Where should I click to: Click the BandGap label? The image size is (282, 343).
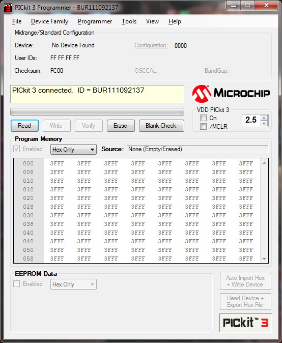217,71
